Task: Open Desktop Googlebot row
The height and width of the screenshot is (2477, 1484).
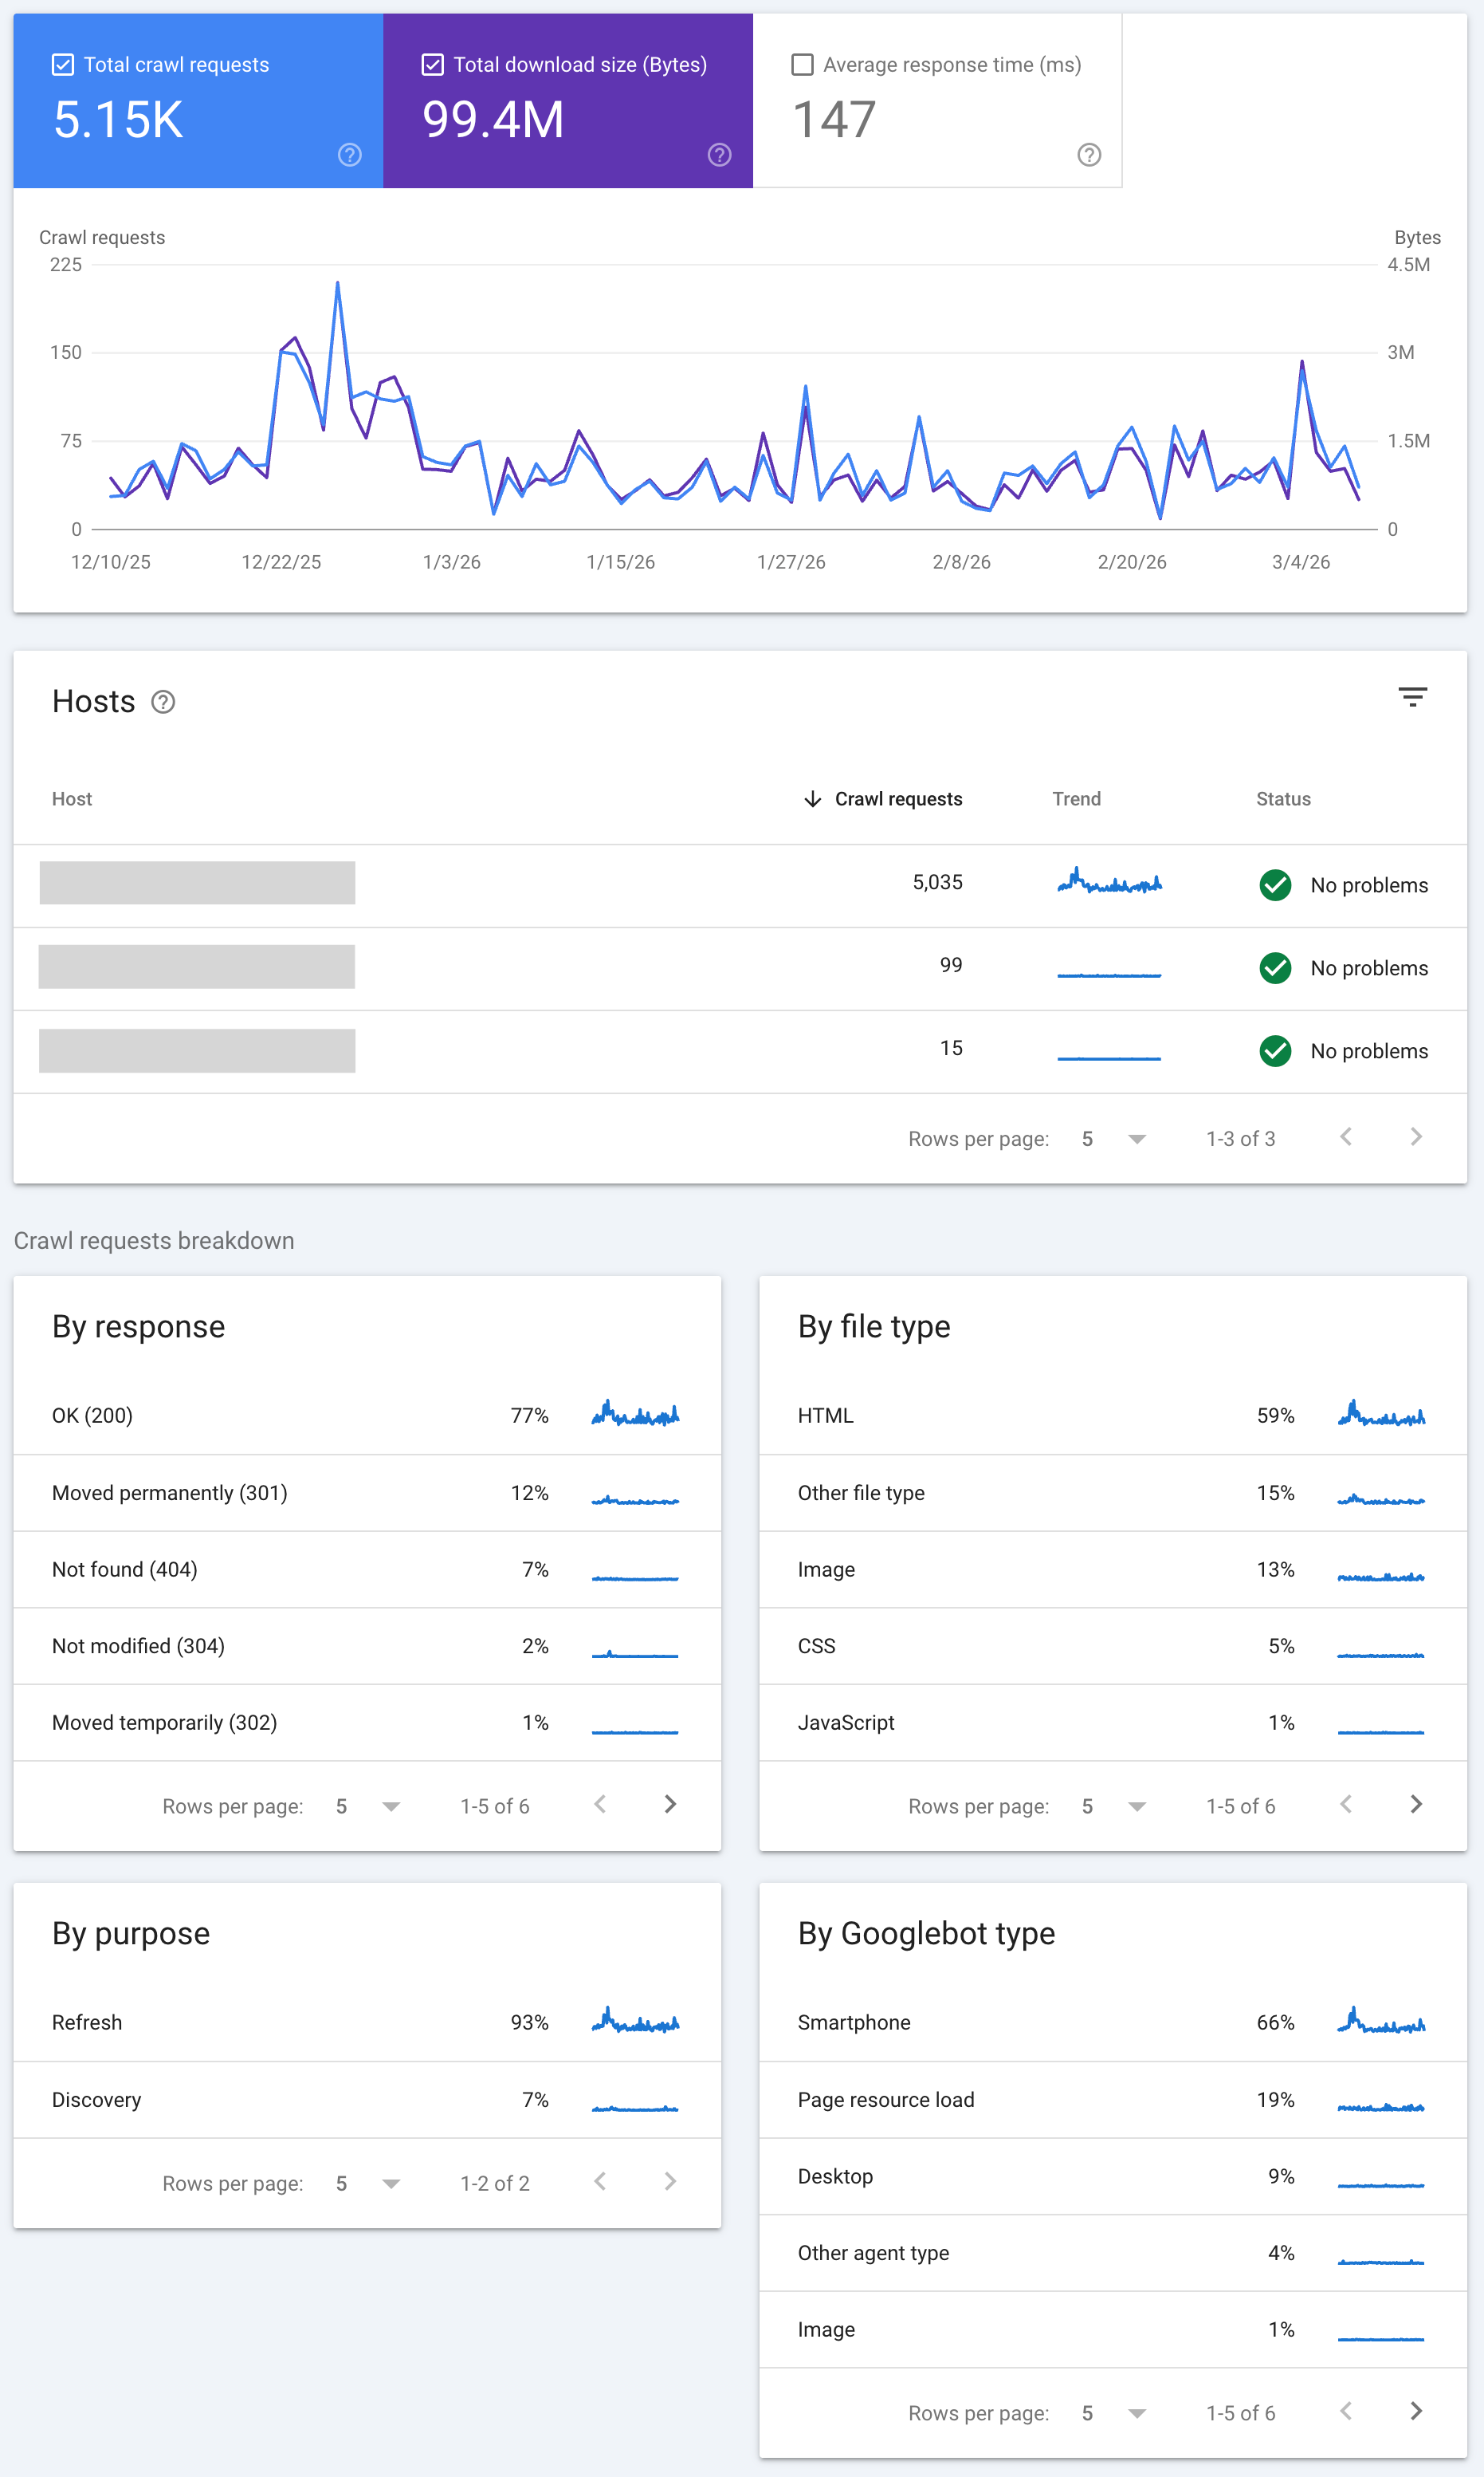Action: 1113,2177
